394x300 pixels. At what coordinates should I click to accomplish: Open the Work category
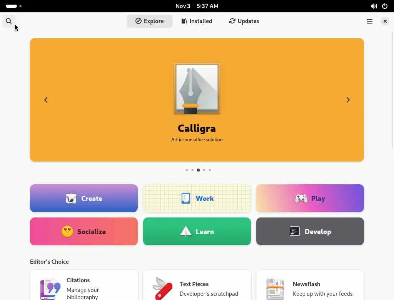[x=197, y=198]
